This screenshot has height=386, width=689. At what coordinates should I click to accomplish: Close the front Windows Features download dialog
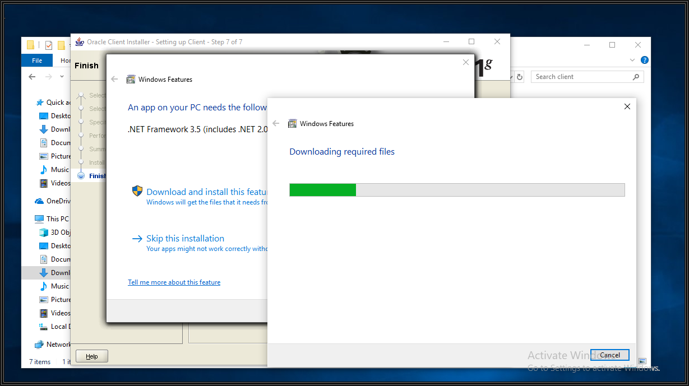point(627,106)
